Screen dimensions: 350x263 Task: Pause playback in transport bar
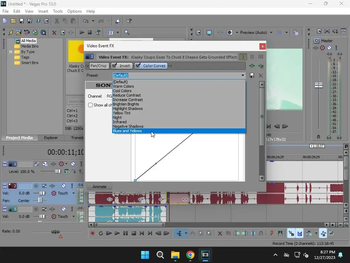tap(125, 234)
